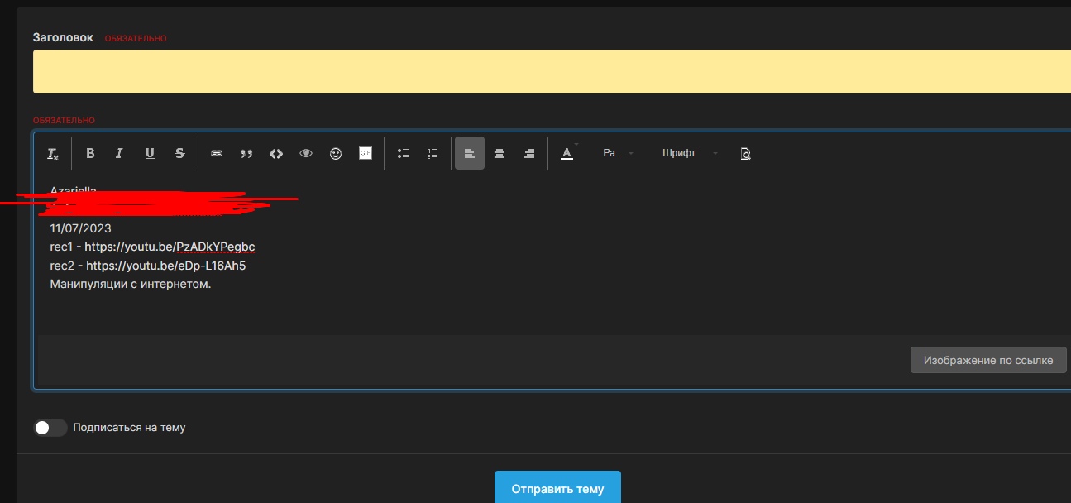Open the Шрифт font dropdown
Viewport: 1071px width, 503px height.
690,153
